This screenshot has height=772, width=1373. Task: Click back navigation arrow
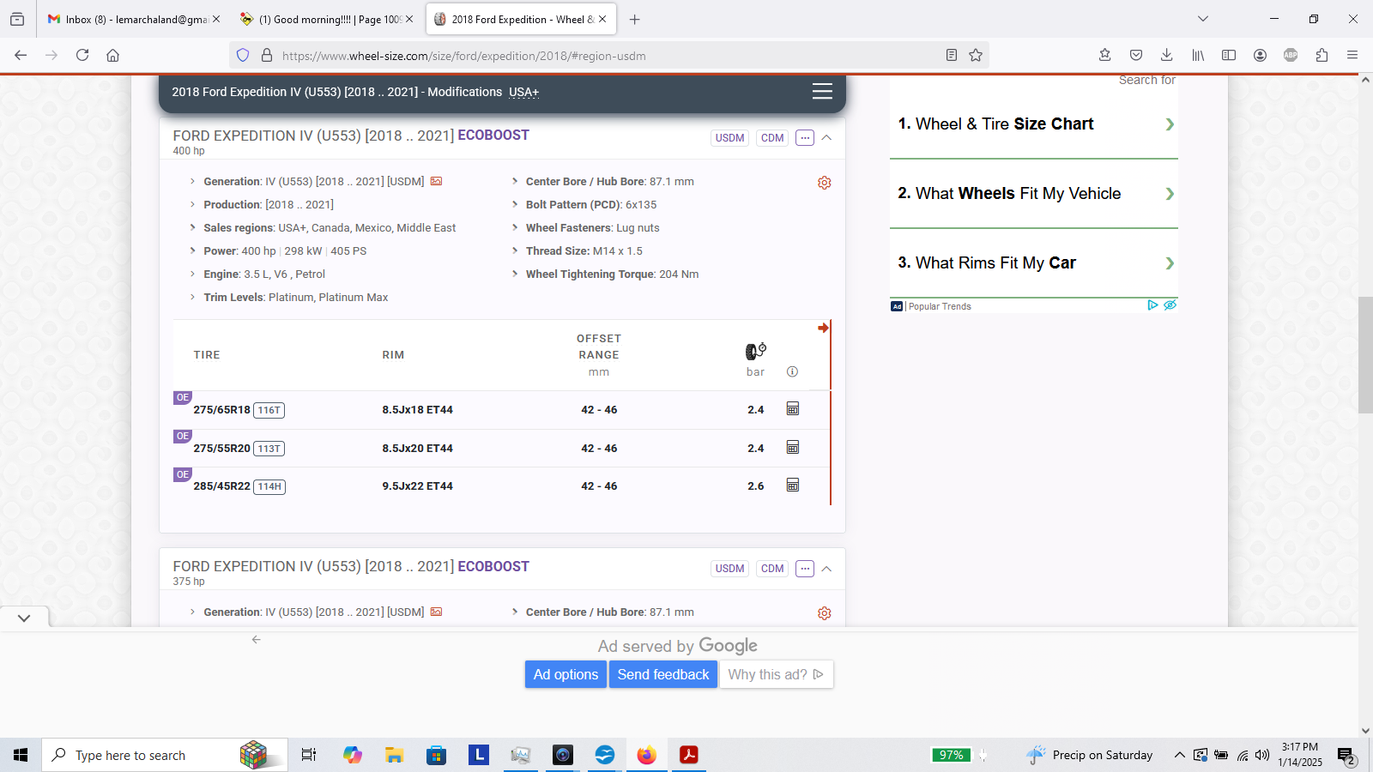tap(21, 55)
